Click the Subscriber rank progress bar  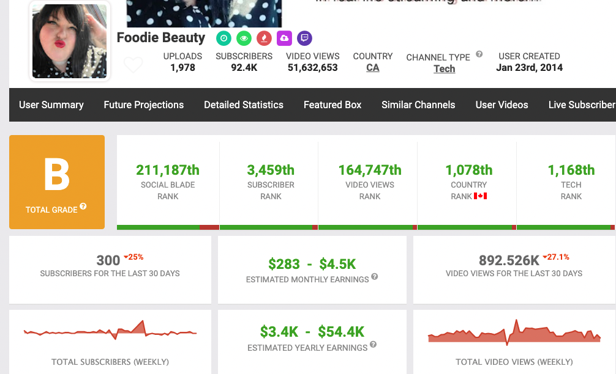click(x=269, y=227)
